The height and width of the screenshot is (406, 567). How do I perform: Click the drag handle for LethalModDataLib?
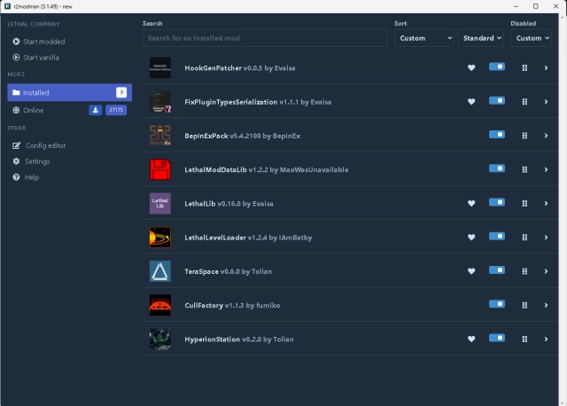(524, 169)
